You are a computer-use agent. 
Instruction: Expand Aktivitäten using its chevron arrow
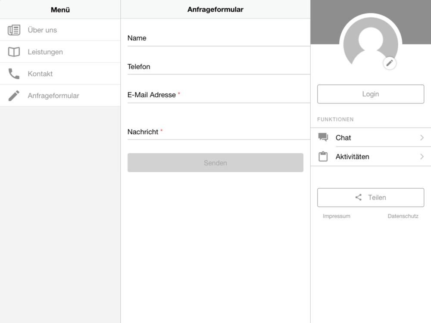pyautogui.click(x=422, y=157)
